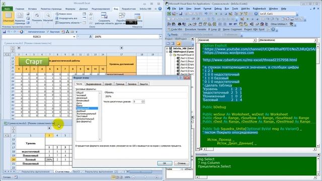Click the vertical scrollbar of code window

point(317,96)
